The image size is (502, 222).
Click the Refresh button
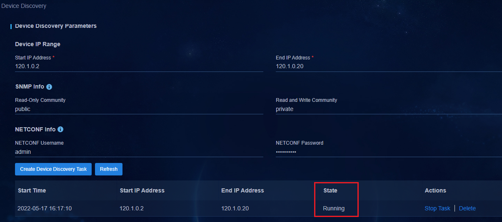pyautogui.click(x=109, y=169)
